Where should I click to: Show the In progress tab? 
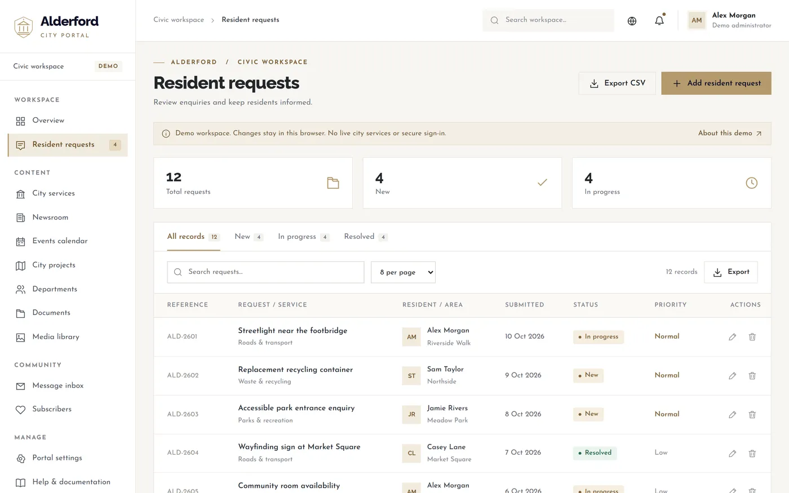point(303,237)
